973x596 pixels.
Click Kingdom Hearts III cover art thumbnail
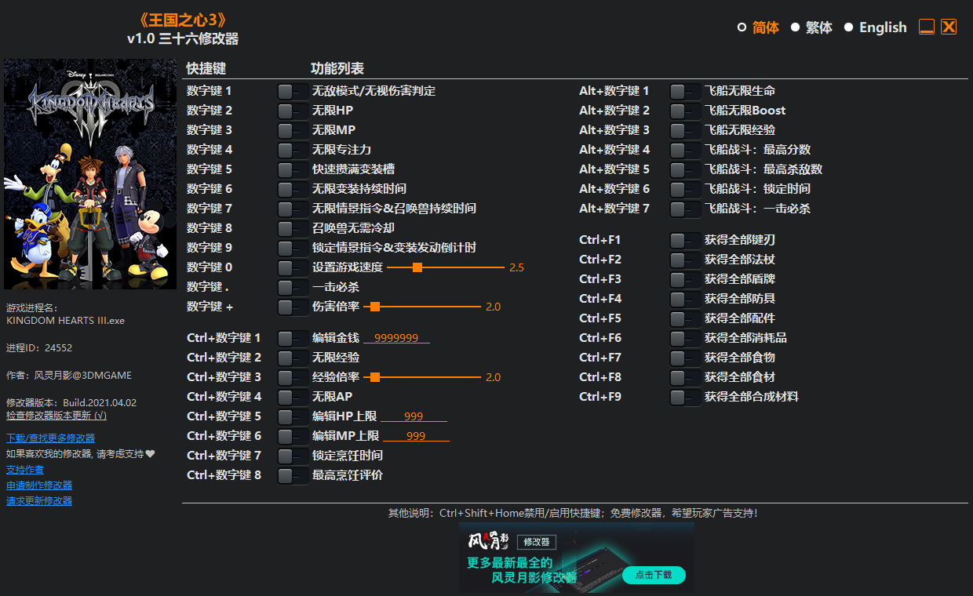point(90,174)
